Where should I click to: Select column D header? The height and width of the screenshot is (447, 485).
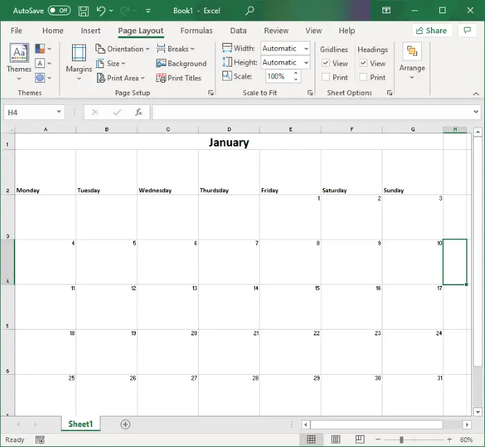pyautogui.click(x=229, y=129)
